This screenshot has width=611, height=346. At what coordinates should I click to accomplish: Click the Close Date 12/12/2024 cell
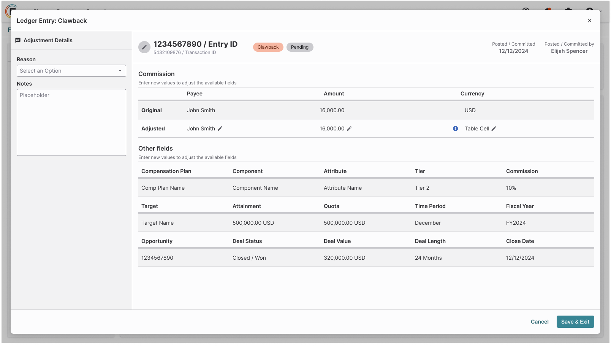point(520,258)
